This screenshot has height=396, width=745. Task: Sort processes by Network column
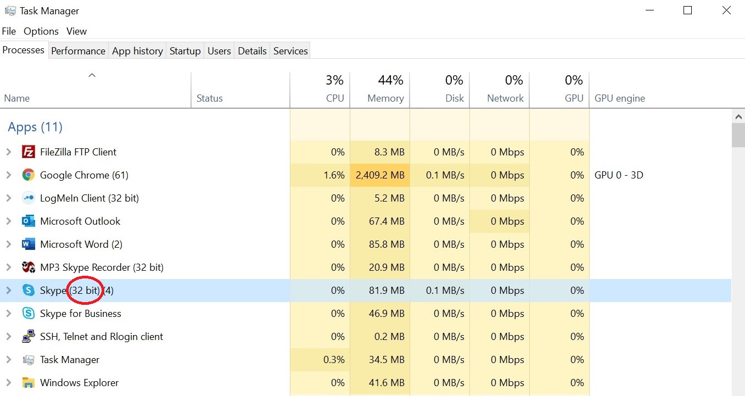click(x=499, y=90)
